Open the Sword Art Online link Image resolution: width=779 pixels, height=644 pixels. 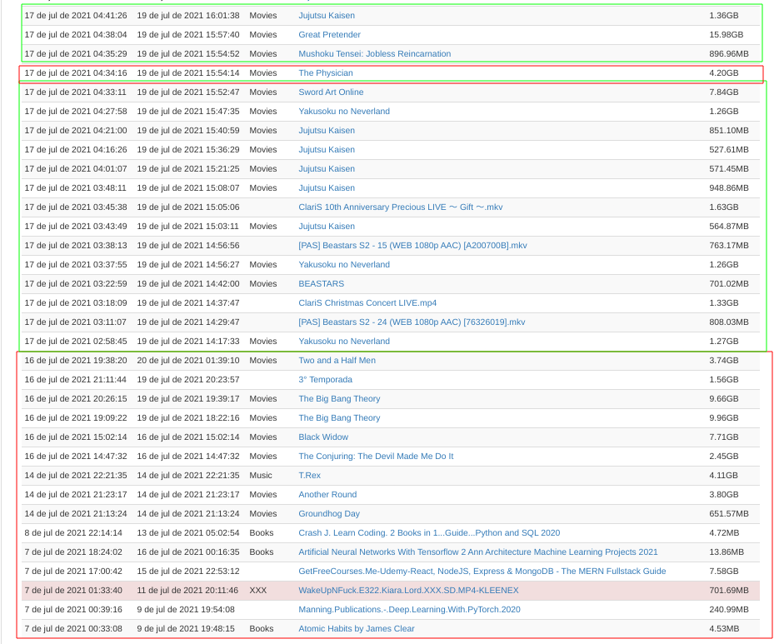[331, 92]
